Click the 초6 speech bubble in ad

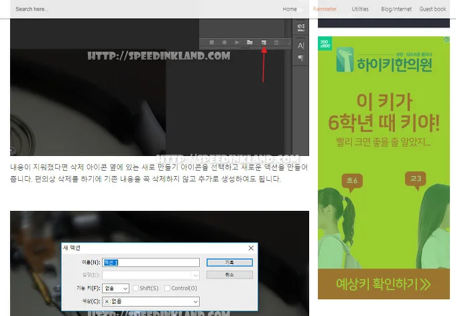tap(352, 182)
